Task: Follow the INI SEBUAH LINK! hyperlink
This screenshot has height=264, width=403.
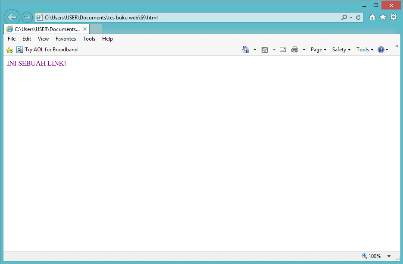Action: pos(36,63)
